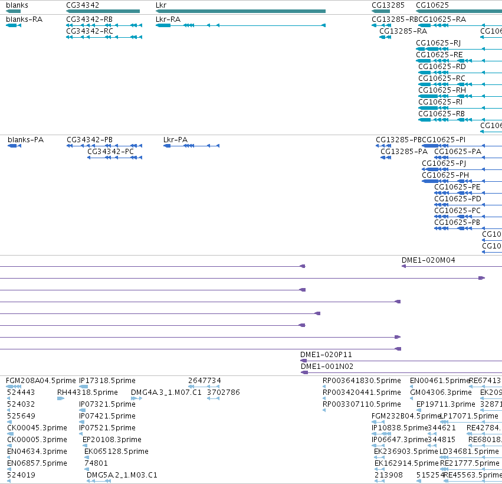Select the CG10625 gene label
This screenshot has width=502, height=484.
click(x=432, y=5)
